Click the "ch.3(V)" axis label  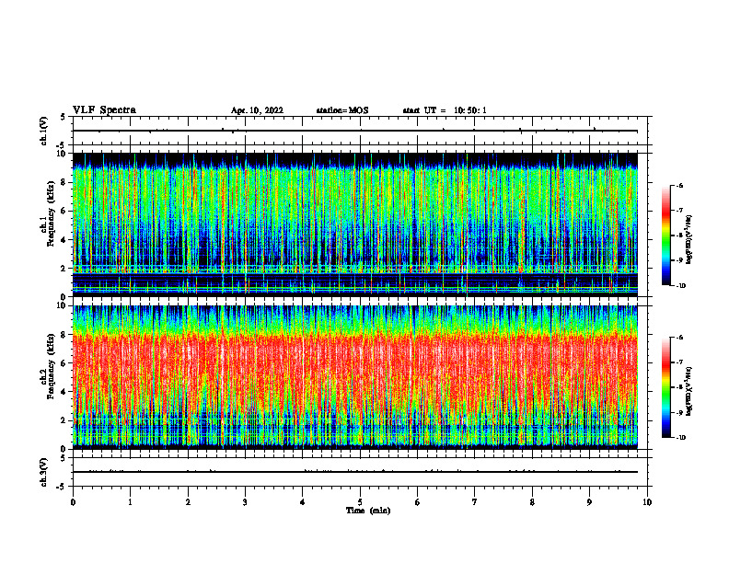[44, 472]
